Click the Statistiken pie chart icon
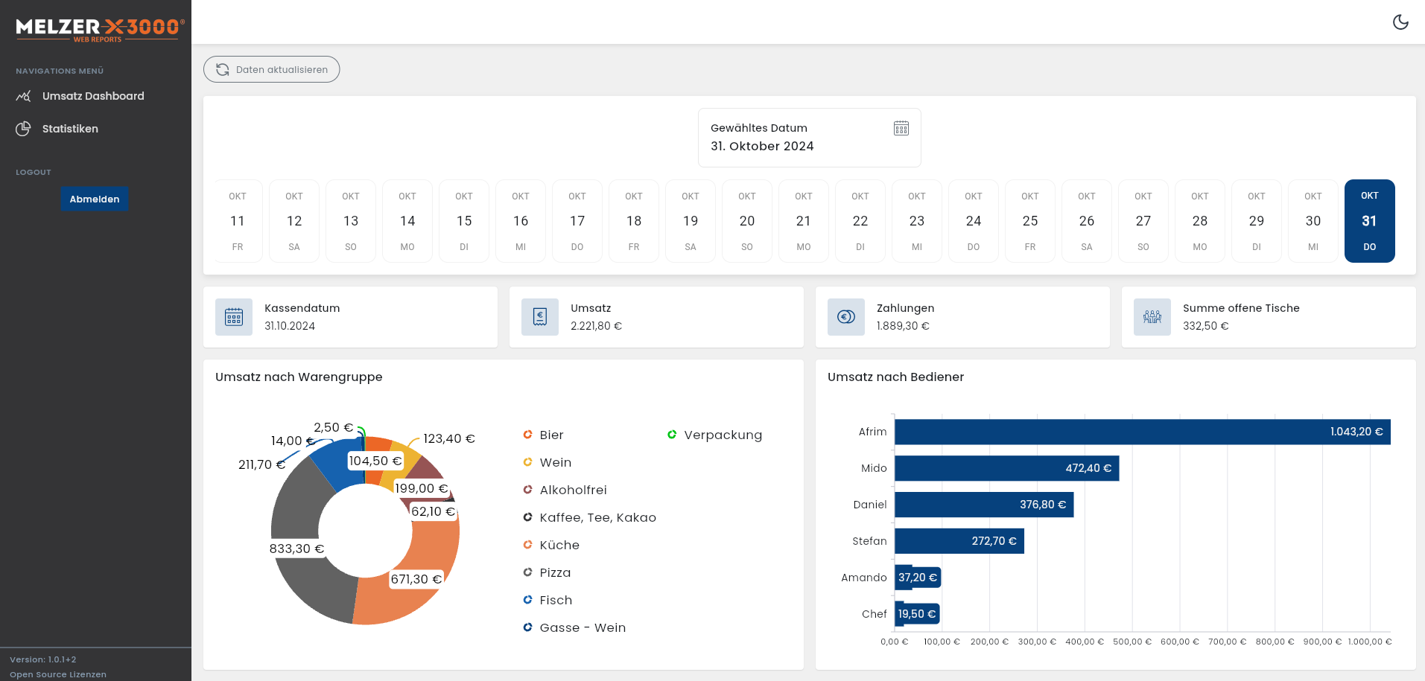Screen dimensions: 1425x681 tap(23, 128)
